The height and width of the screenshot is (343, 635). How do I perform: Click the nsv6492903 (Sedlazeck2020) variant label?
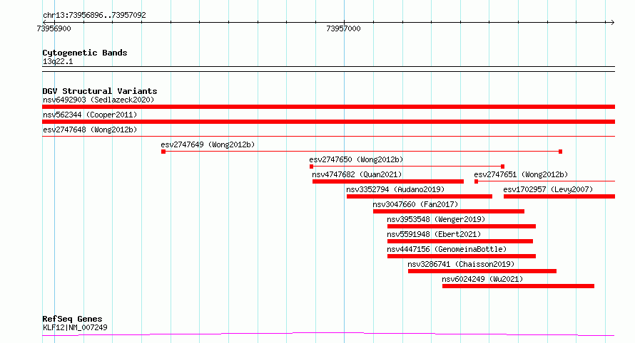coord(98,100)
